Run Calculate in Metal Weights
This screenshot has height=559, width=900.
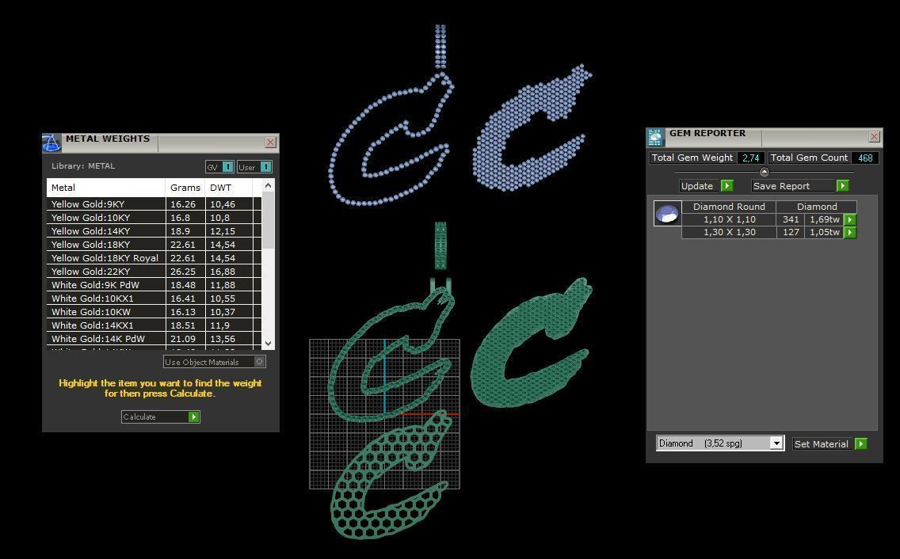(160, 416)
